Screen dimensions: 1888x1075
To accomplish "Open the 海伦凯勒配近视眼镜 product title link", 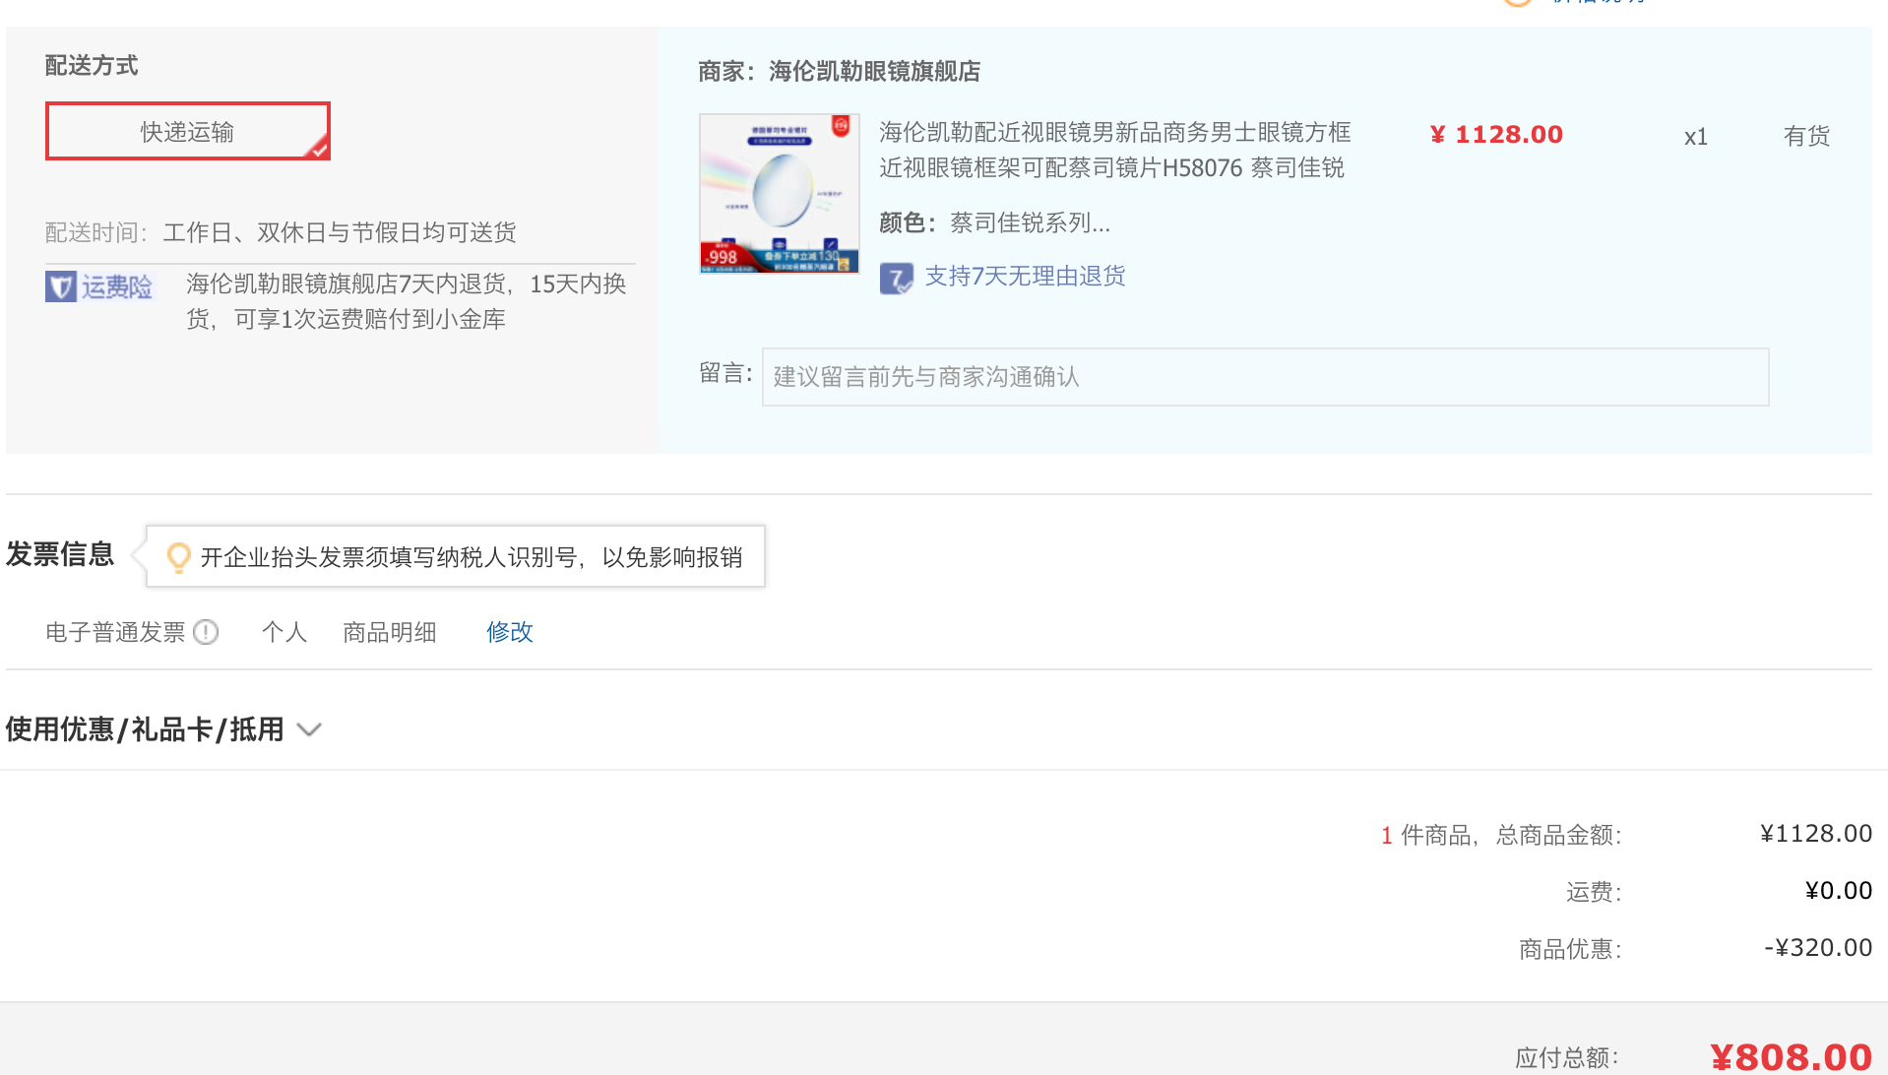I will pos(1114,150).
